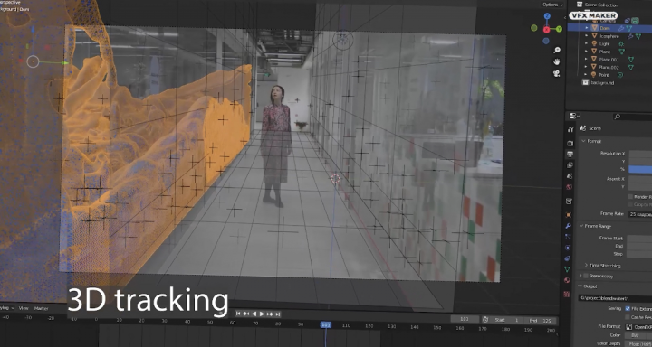Select the Plane object in outliner
This screenshot has width=652, height=347.
point(605,52)
